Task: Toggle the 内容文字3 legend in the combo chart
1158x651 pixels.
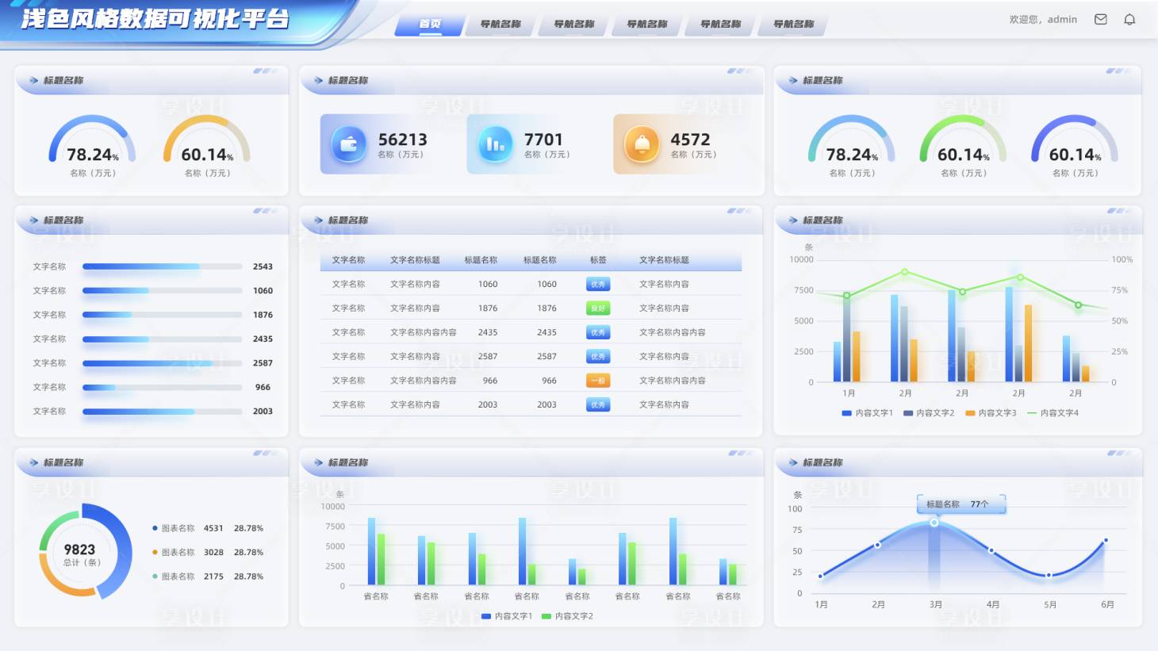Action: coord(991,413)
